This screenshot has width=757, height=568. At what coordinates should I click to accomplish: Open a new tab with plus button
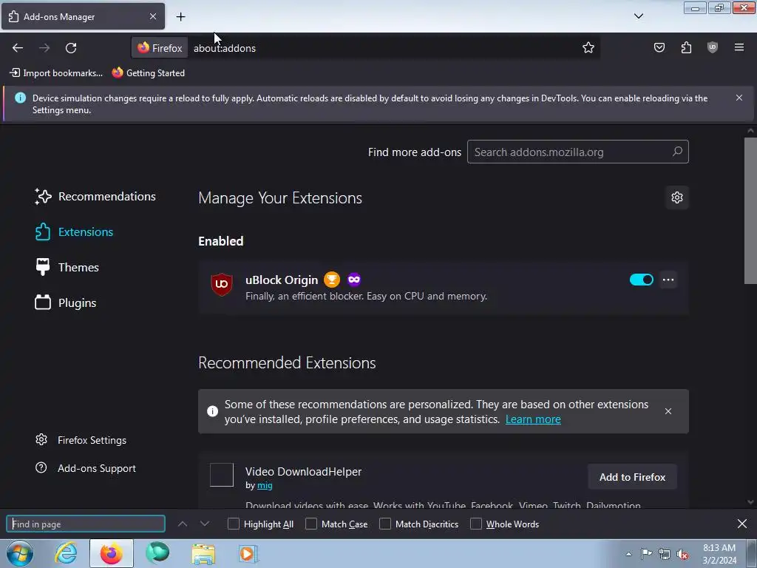[x=180, y=17]
